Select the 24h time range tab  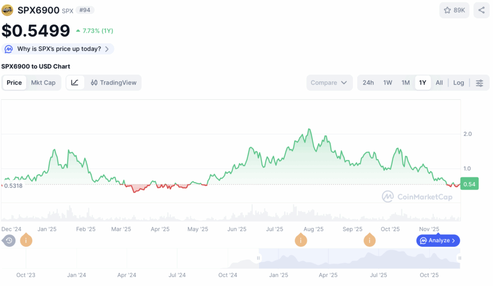tap(368, 83)
